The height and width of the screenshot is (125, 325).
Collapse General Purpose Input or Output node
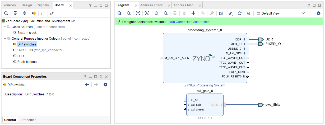coord(5,39)
